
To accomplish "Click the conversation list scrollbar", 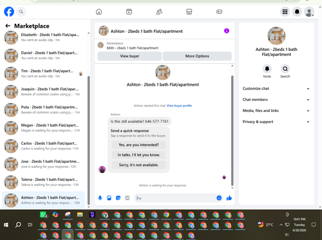I will pos(88,140).
